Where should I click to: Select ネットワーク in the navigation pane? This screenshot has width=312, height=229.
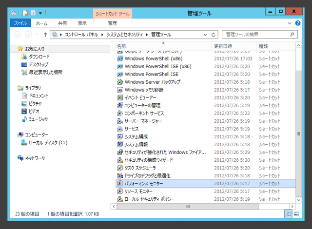click(31, 158)
